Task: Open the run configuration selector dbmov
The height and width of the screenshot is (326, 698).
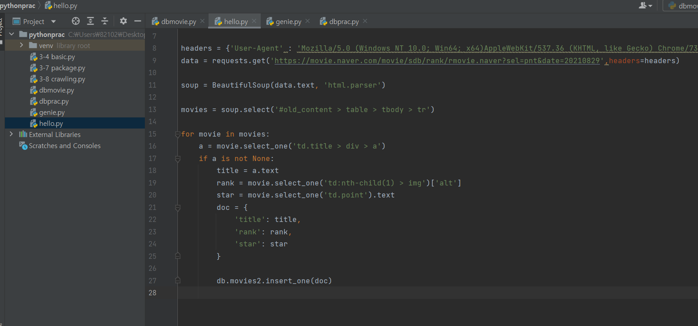Action: click(x=681, y=6)
